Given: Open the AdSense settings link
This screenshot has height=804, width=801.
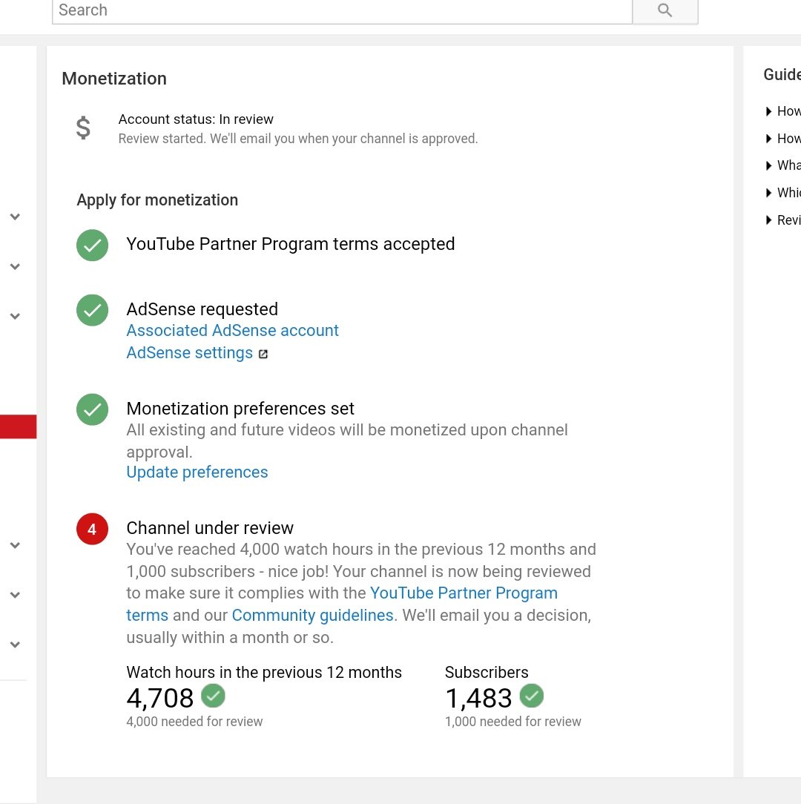Looking at the screenshot, I should pyautogui.click(x=190, y=353).
